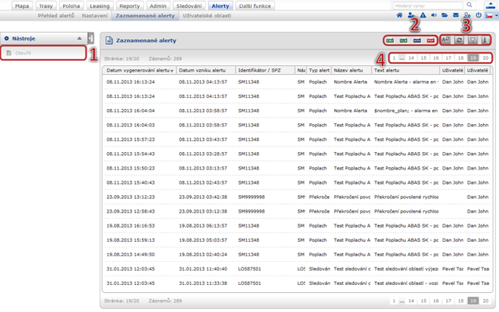
Task: Export alerts to HTML format
Action: point(417,41)
